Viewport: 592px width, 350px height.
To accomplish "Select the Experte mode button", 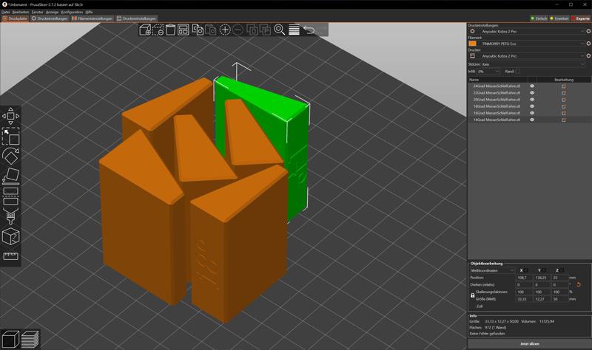I will point(581,18).
